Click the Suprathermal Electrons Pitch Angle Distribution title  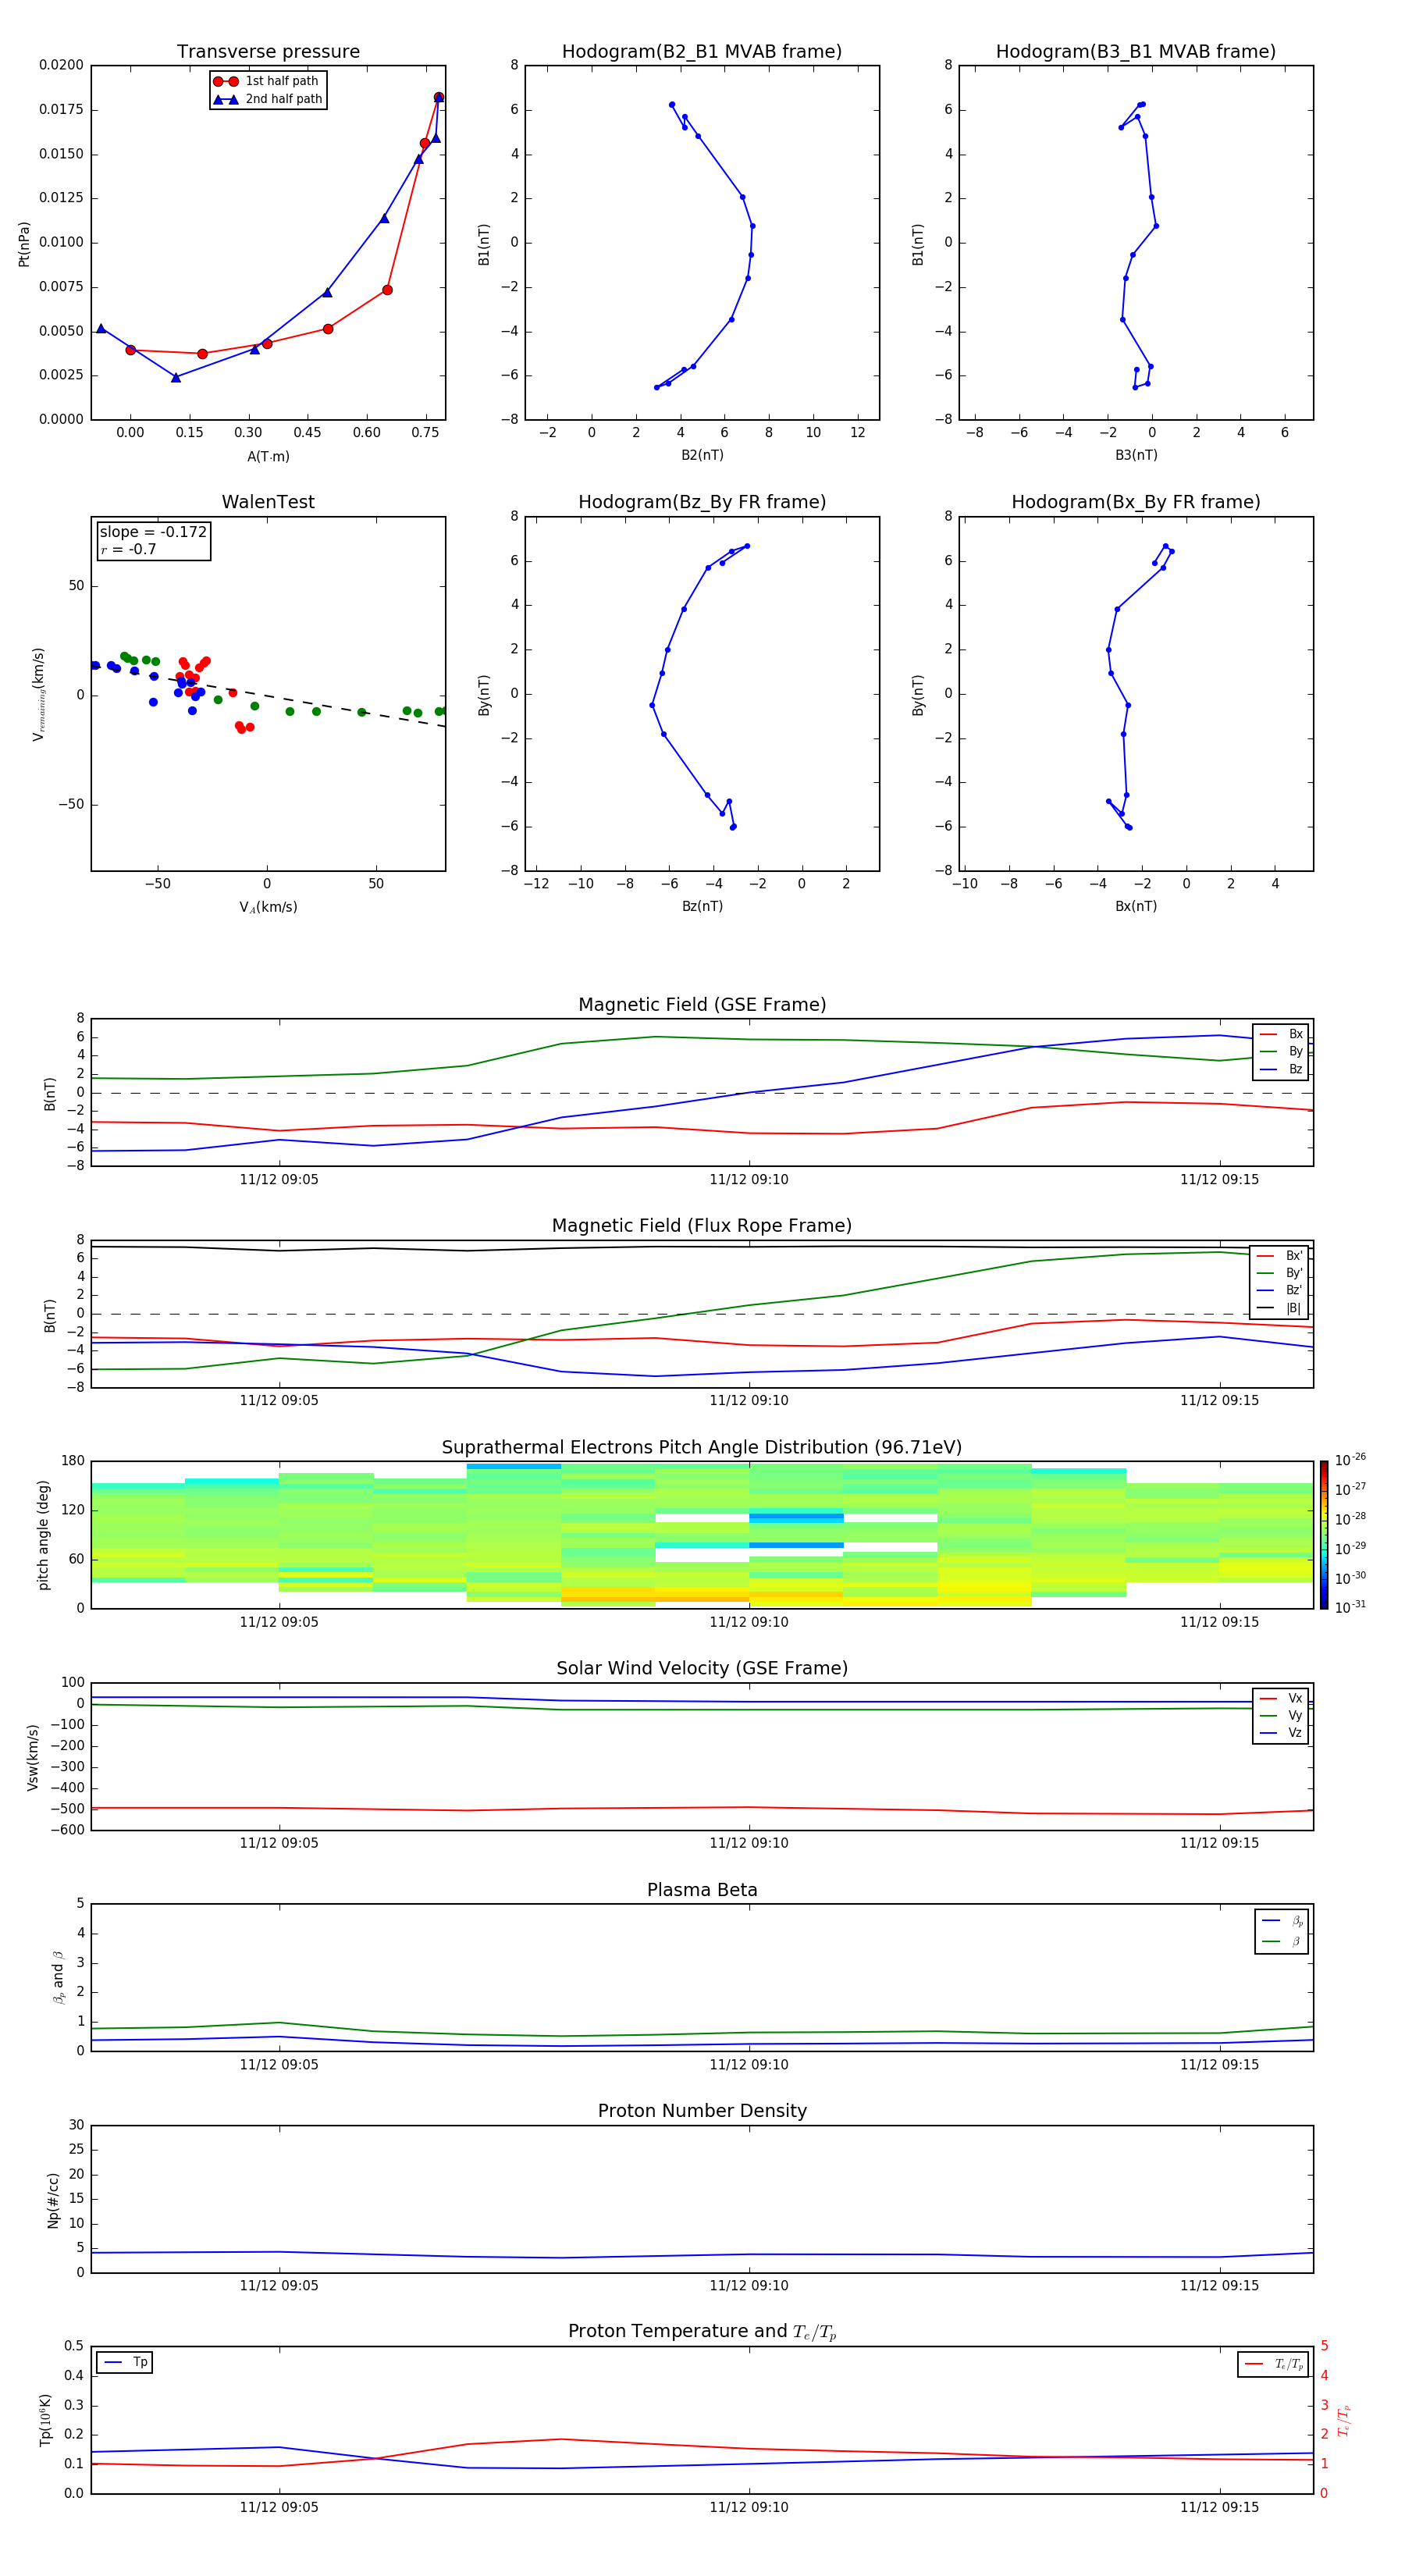702,1448
